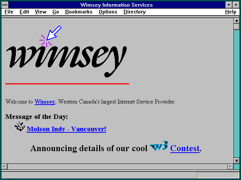
Task: Click the vertical scrollbar thumb
Action: [x=236, y=27]
